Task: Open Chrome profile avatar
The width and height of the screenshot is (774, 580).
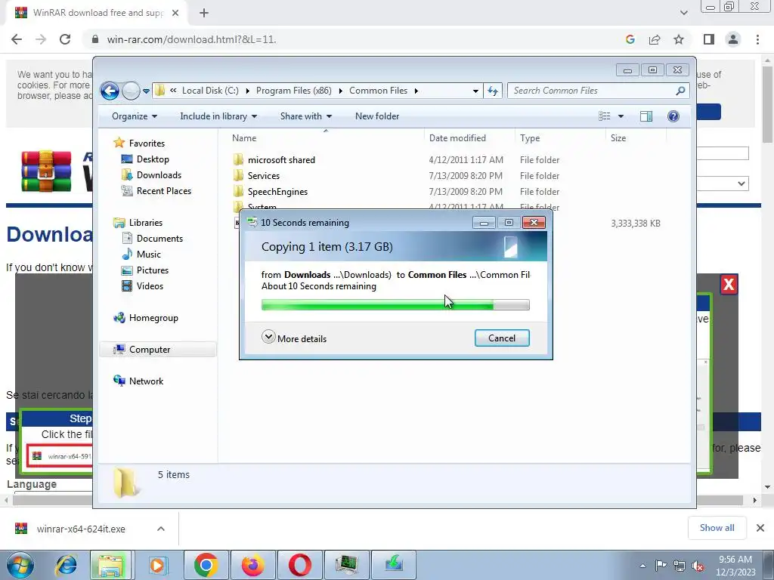Action: pos(733,39)
